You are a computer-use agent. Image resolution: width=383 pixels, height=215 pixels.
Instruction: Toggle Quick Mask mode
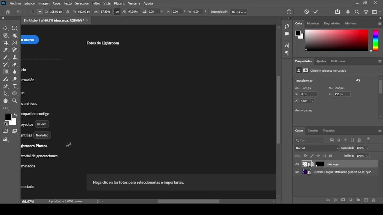click(x=5, y=131)
